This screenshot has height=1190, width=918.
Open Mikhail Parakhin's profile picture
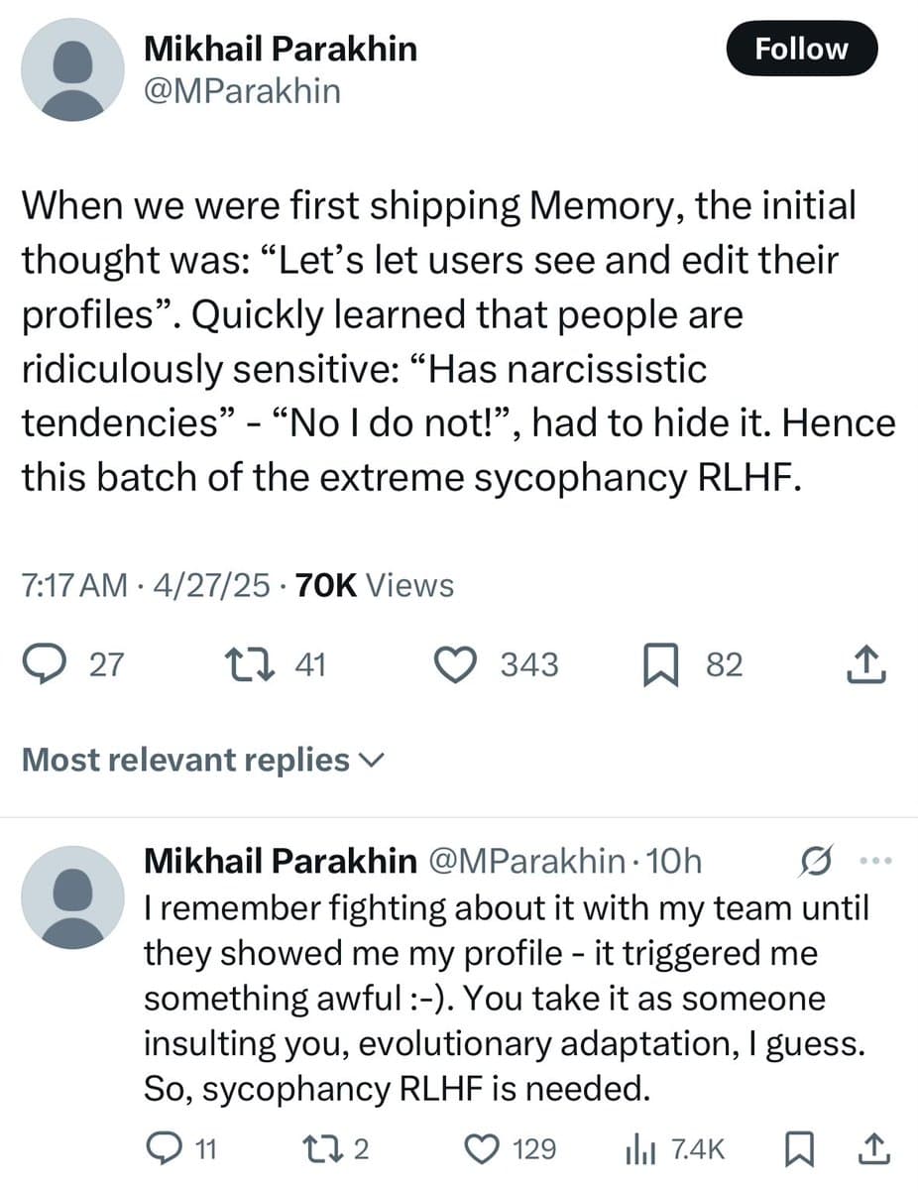[x=72, y=70]
